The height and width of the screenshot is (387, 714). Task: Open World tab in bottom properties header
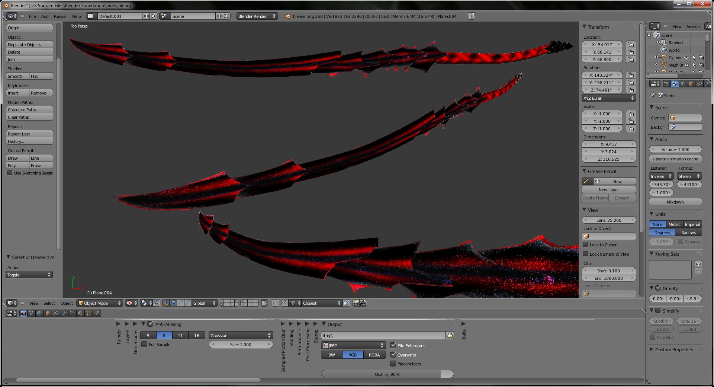39,313
